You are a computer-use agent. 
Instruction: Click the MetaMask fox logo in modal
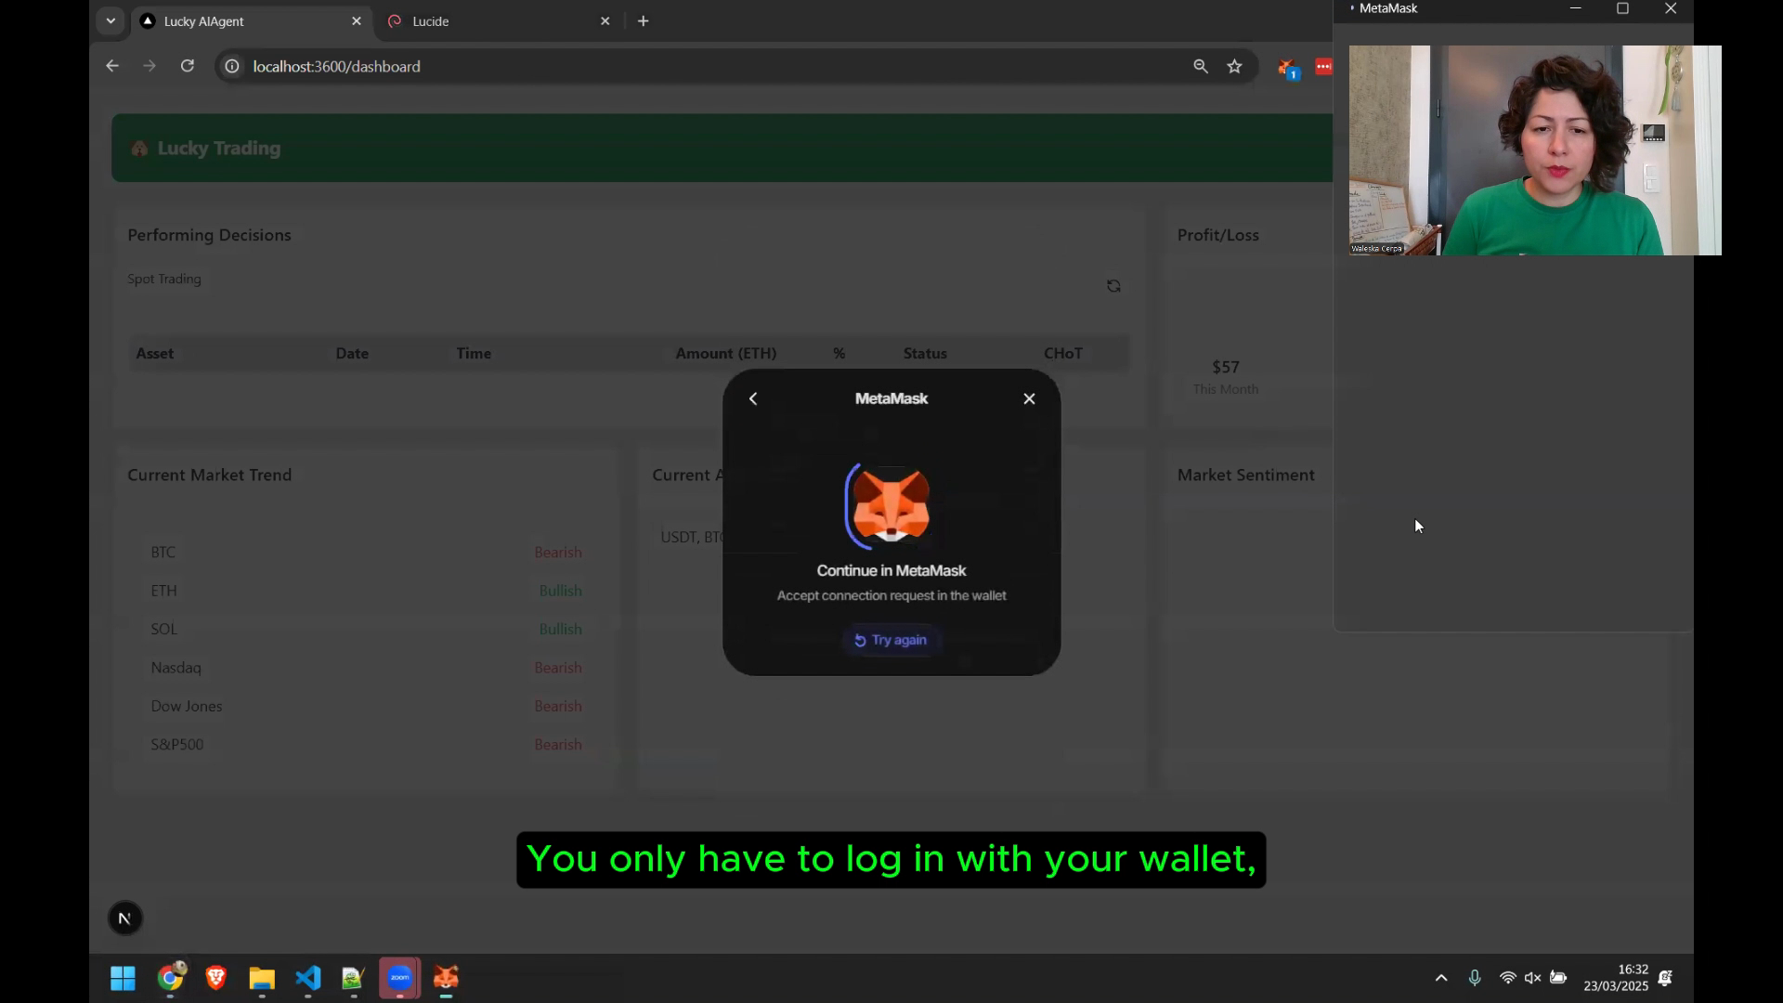point(891,506)
